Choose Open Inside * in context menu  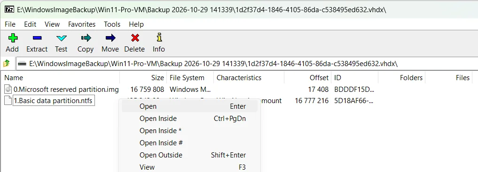[189, 131]
